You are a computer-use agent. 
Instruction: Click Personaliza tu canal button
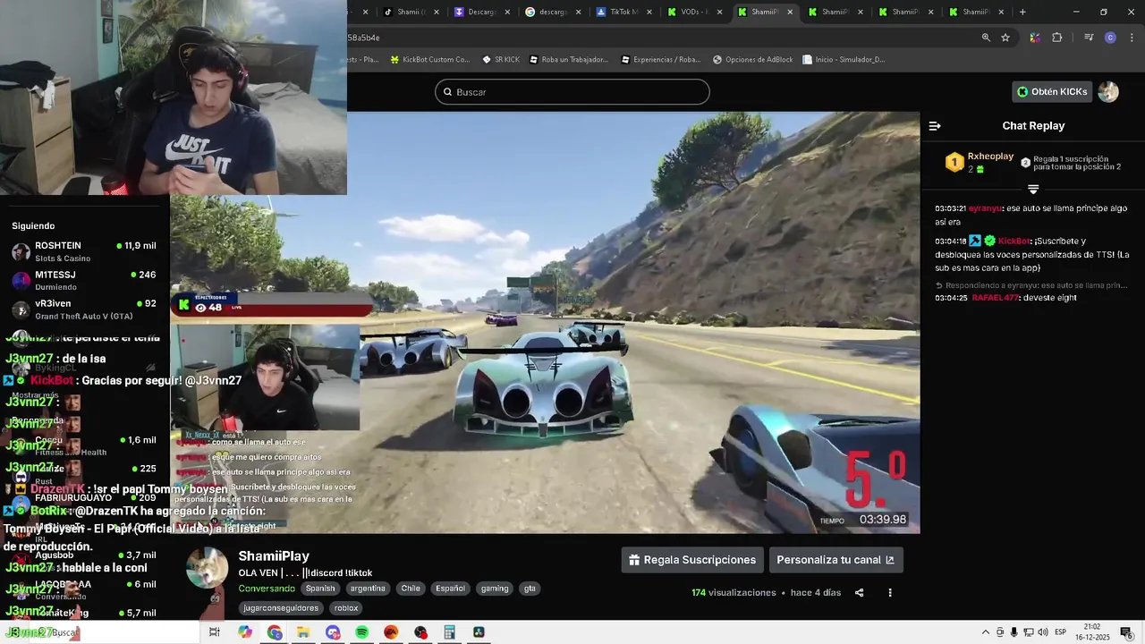(x=835, y=560)
